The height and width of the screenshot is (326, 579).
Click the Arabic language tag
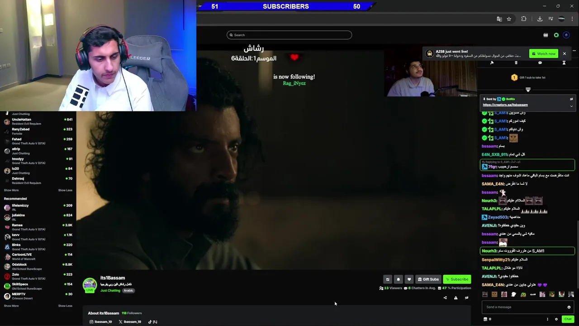pyautogui.click(x=128, y=291)
